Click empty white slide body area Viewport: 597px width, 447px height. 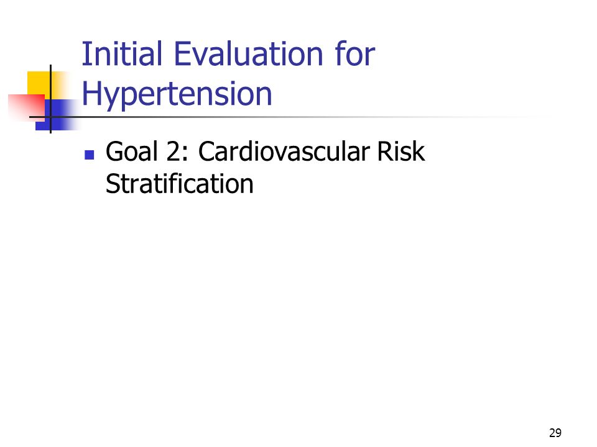click(297, 304)
